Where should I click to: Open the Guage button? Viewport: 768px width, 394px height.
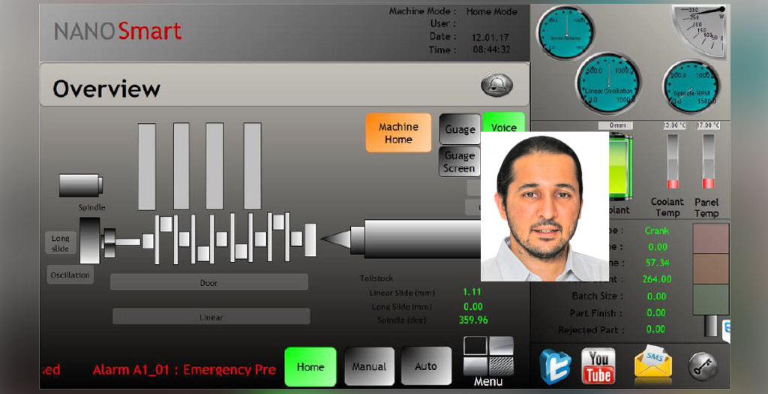point(460,129)
